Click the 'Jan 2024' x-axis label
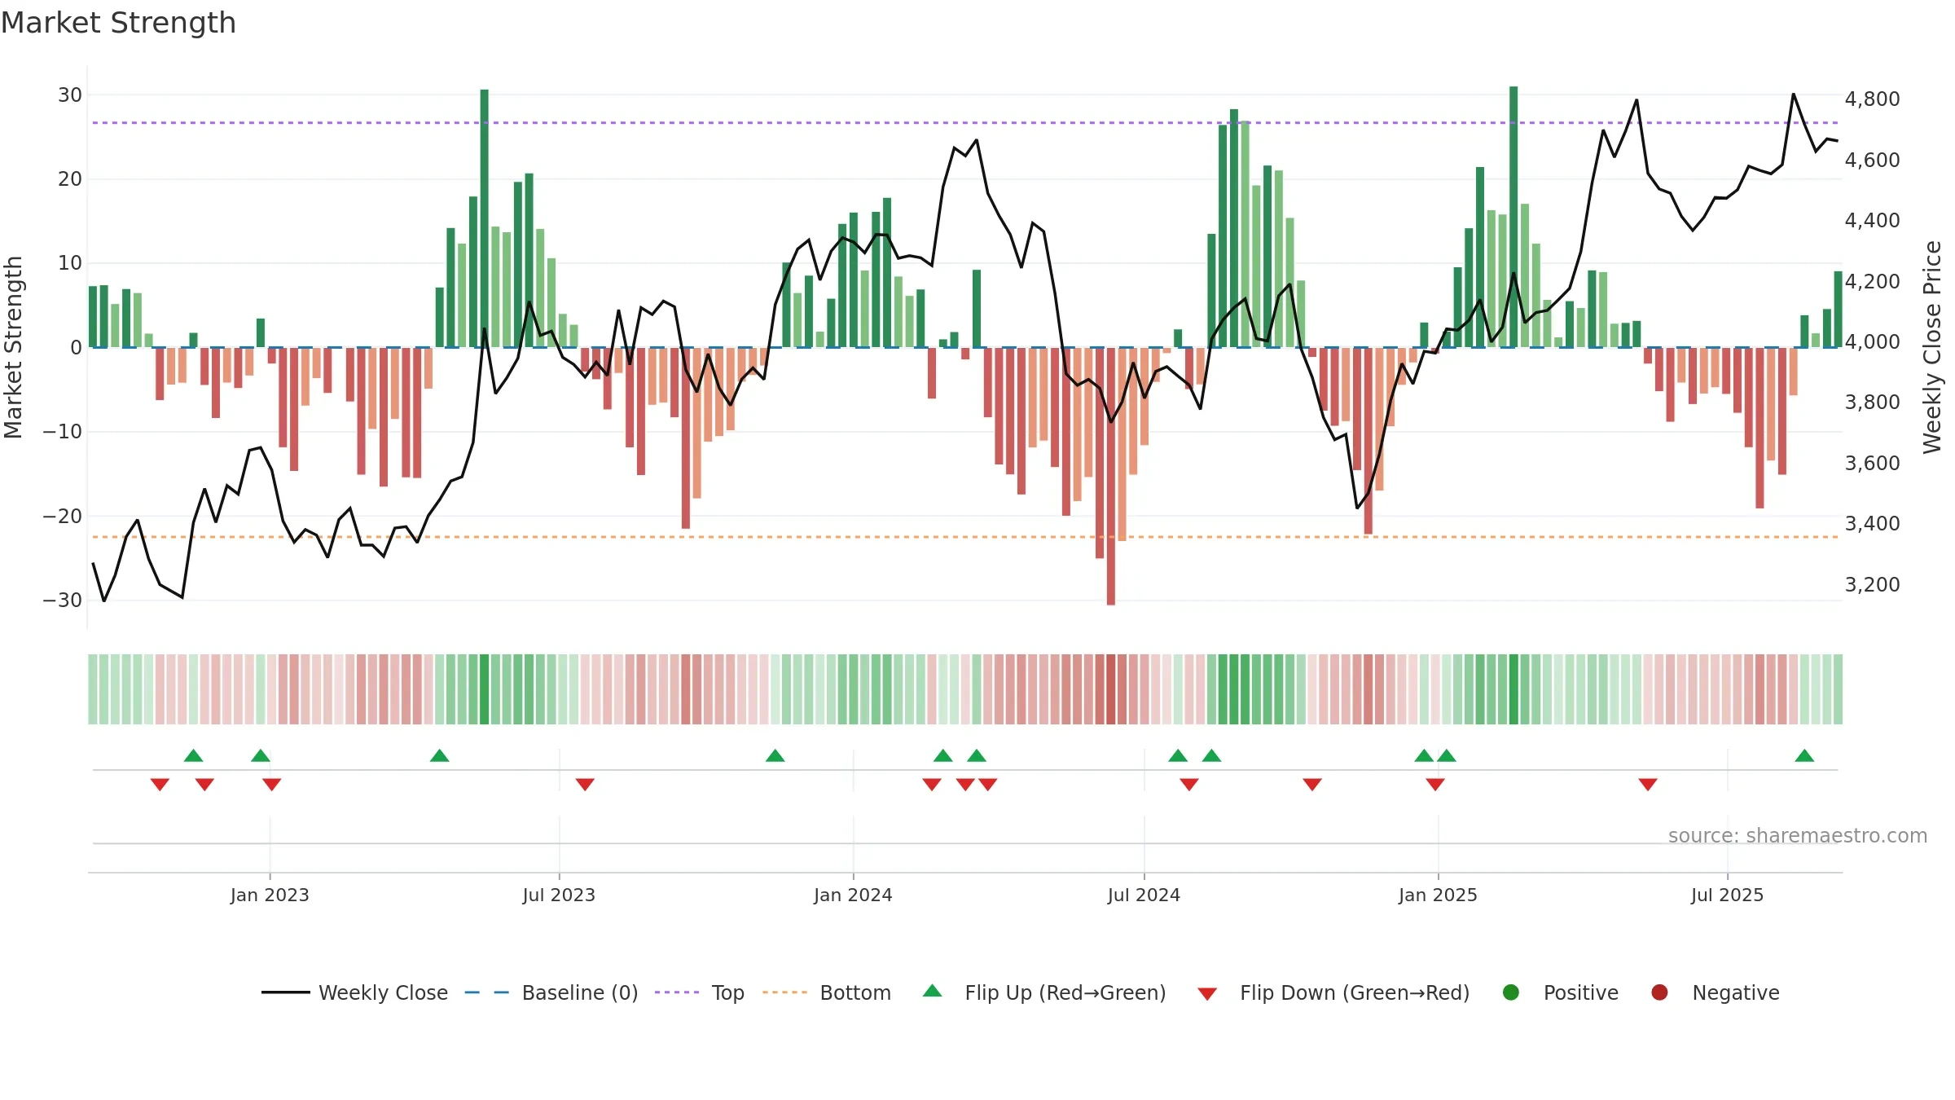The height and width of the screenshot is (1100, 1955). (853, 895)
